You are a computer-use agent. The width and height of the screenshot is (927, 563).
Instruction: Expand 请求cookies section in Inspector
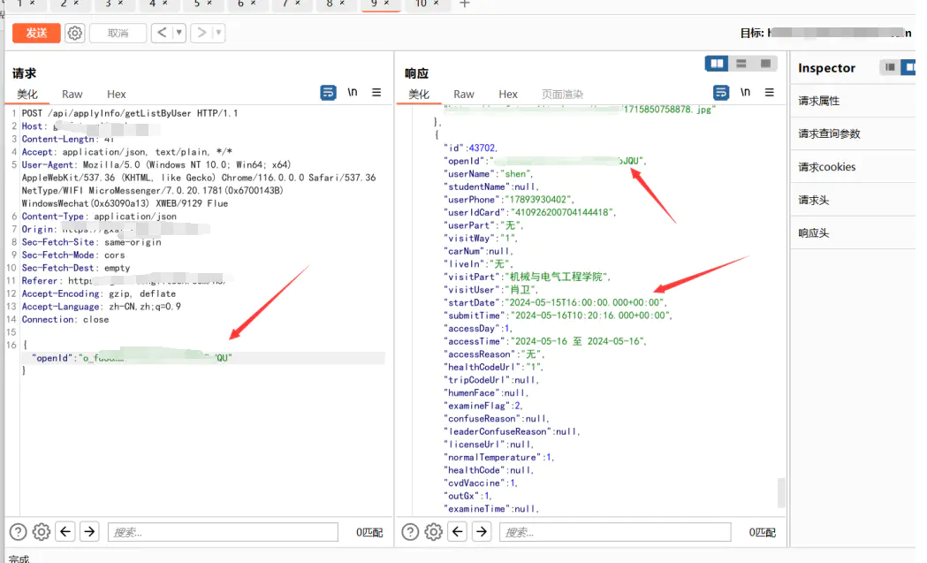click(x=853, y=167)
